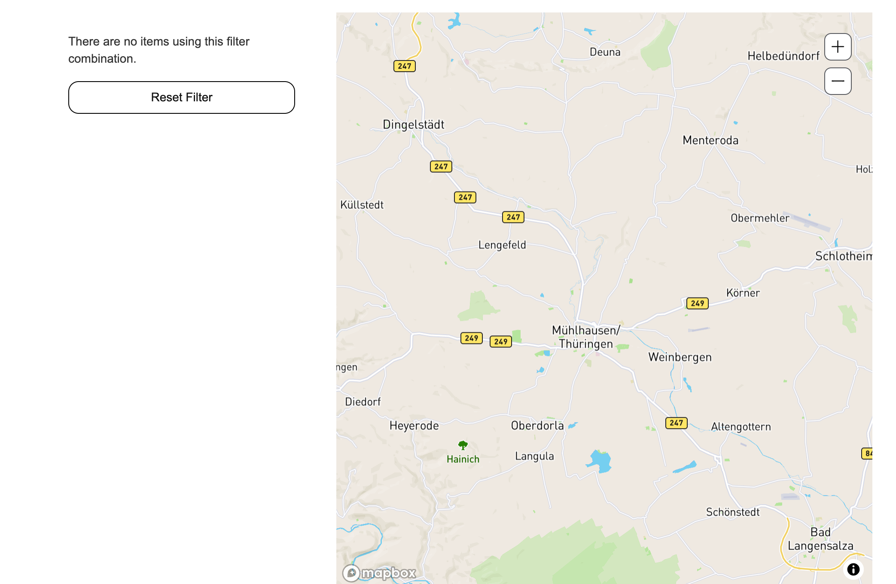Click the no items filter message
This screenshot has height=584, width=896.
click(159, 50)
